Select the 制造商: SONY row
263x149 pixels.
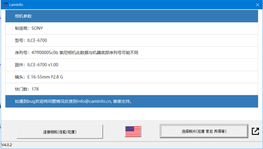click(132, 28)
